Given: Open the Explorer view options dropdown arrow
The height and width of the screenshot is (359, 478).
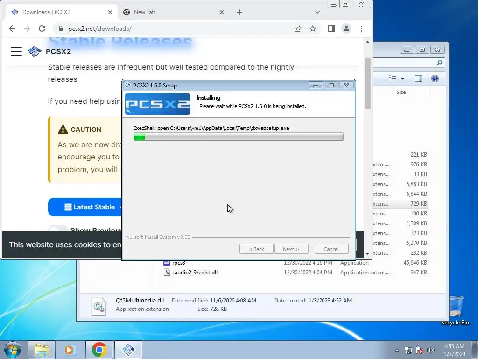Looking at the screenshot, I should [402, 79].
